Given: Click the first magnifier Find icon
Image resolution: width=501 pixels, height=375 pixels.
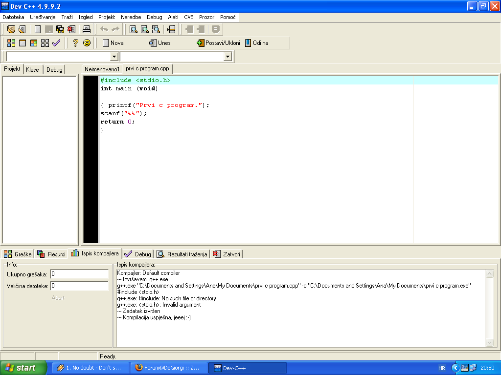Looking at the screenshot, I should 133,29.
